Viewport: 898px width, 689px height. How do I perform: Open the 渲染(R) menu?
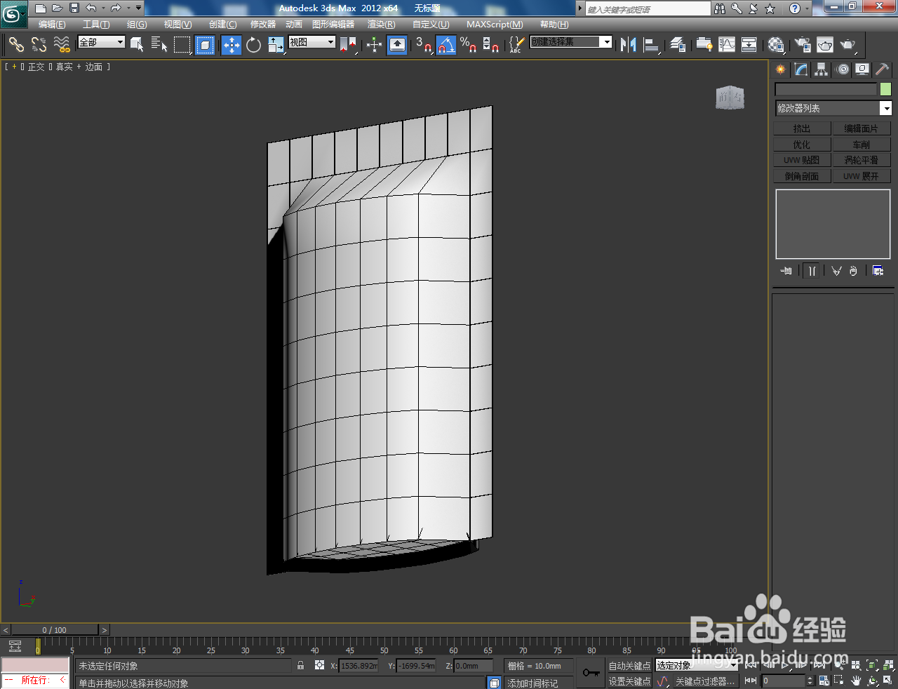coord(381,25)
